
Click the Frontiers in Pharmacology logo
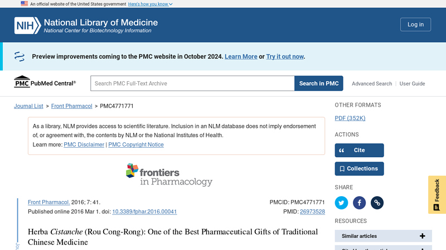tap(169, 174)
